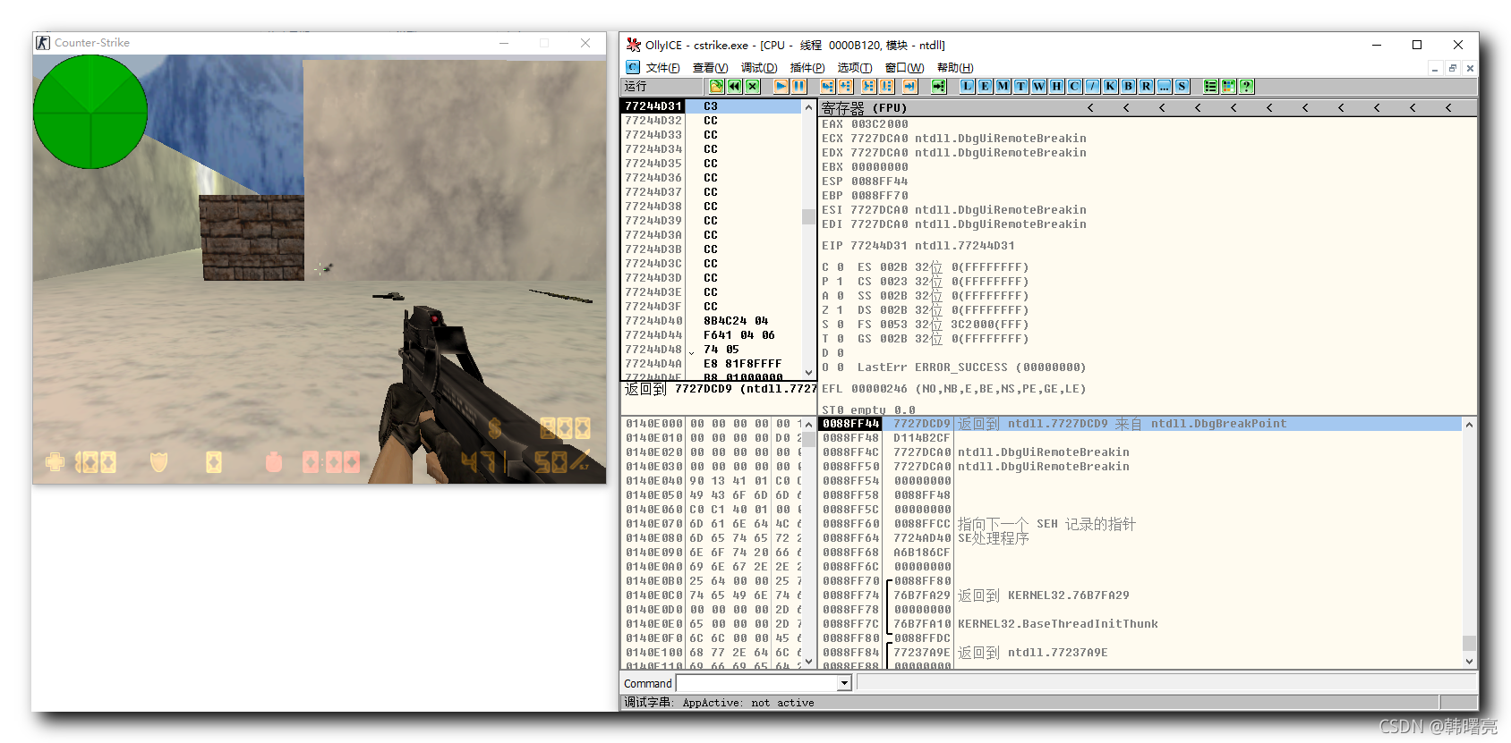Focus the Command input field

tap(756, 683)
